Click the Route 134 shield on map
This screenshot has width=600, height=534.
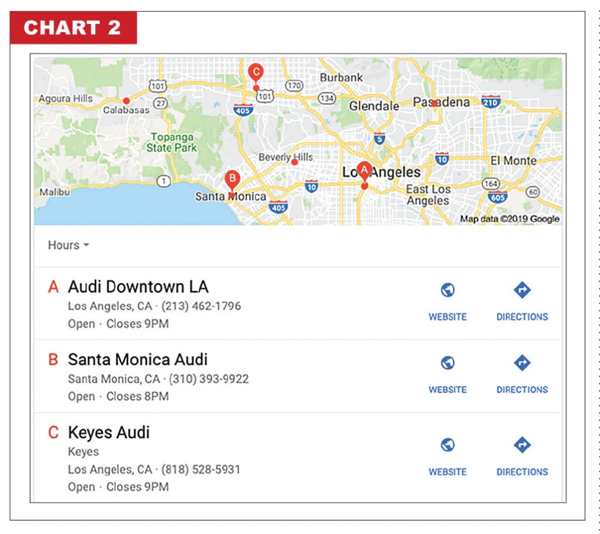[x=327, y=98]
